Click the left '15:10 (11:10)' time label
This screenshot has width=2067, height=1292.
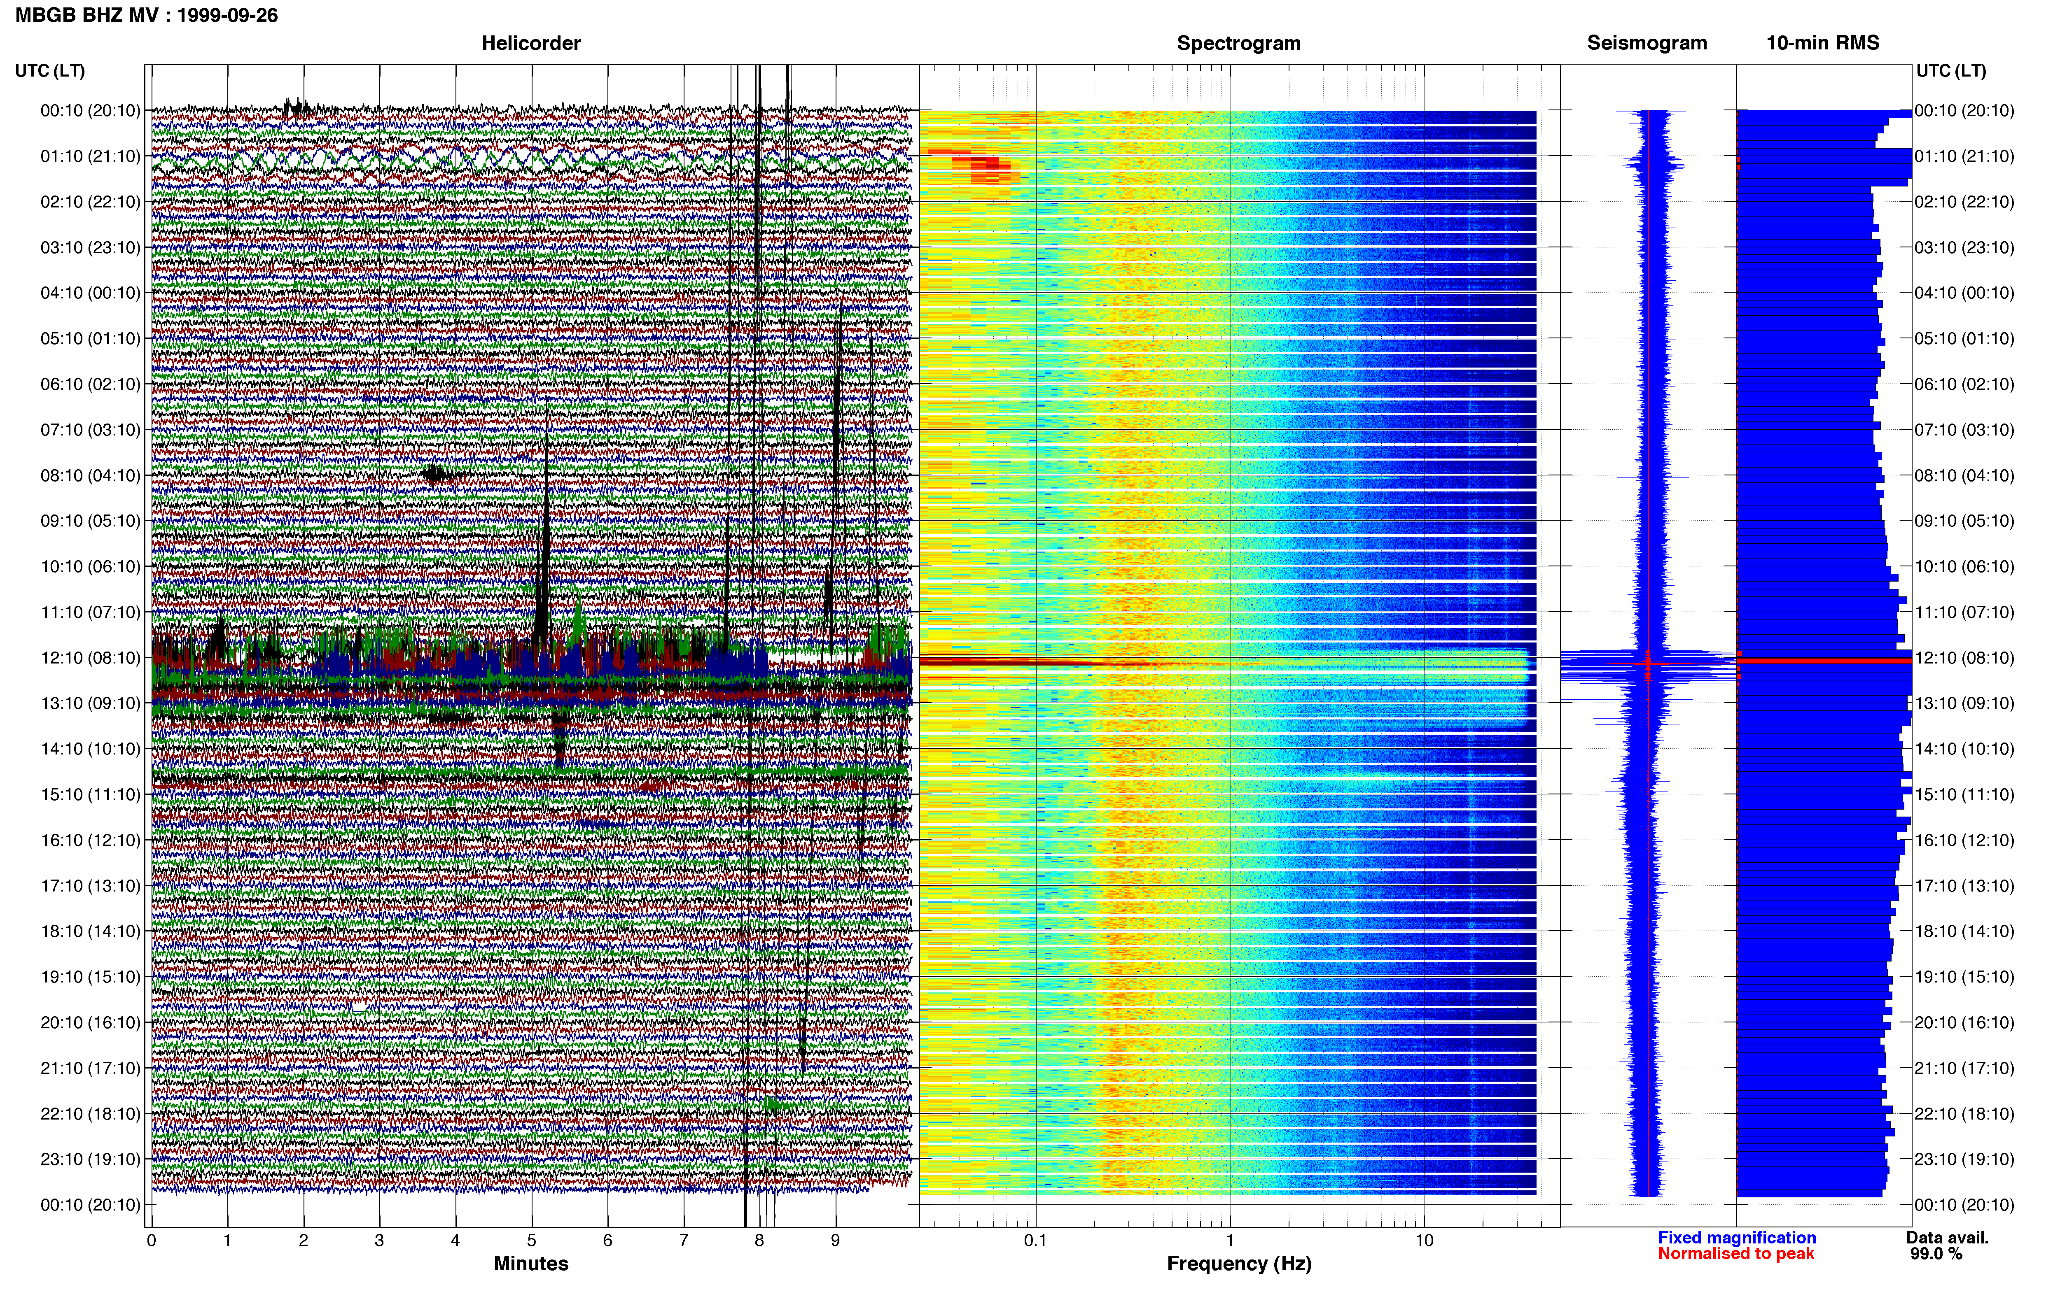pos(91,794)
